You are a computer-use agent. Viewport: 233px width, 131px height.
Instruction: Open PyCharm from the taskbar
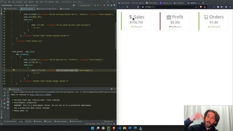coord(108,128)
